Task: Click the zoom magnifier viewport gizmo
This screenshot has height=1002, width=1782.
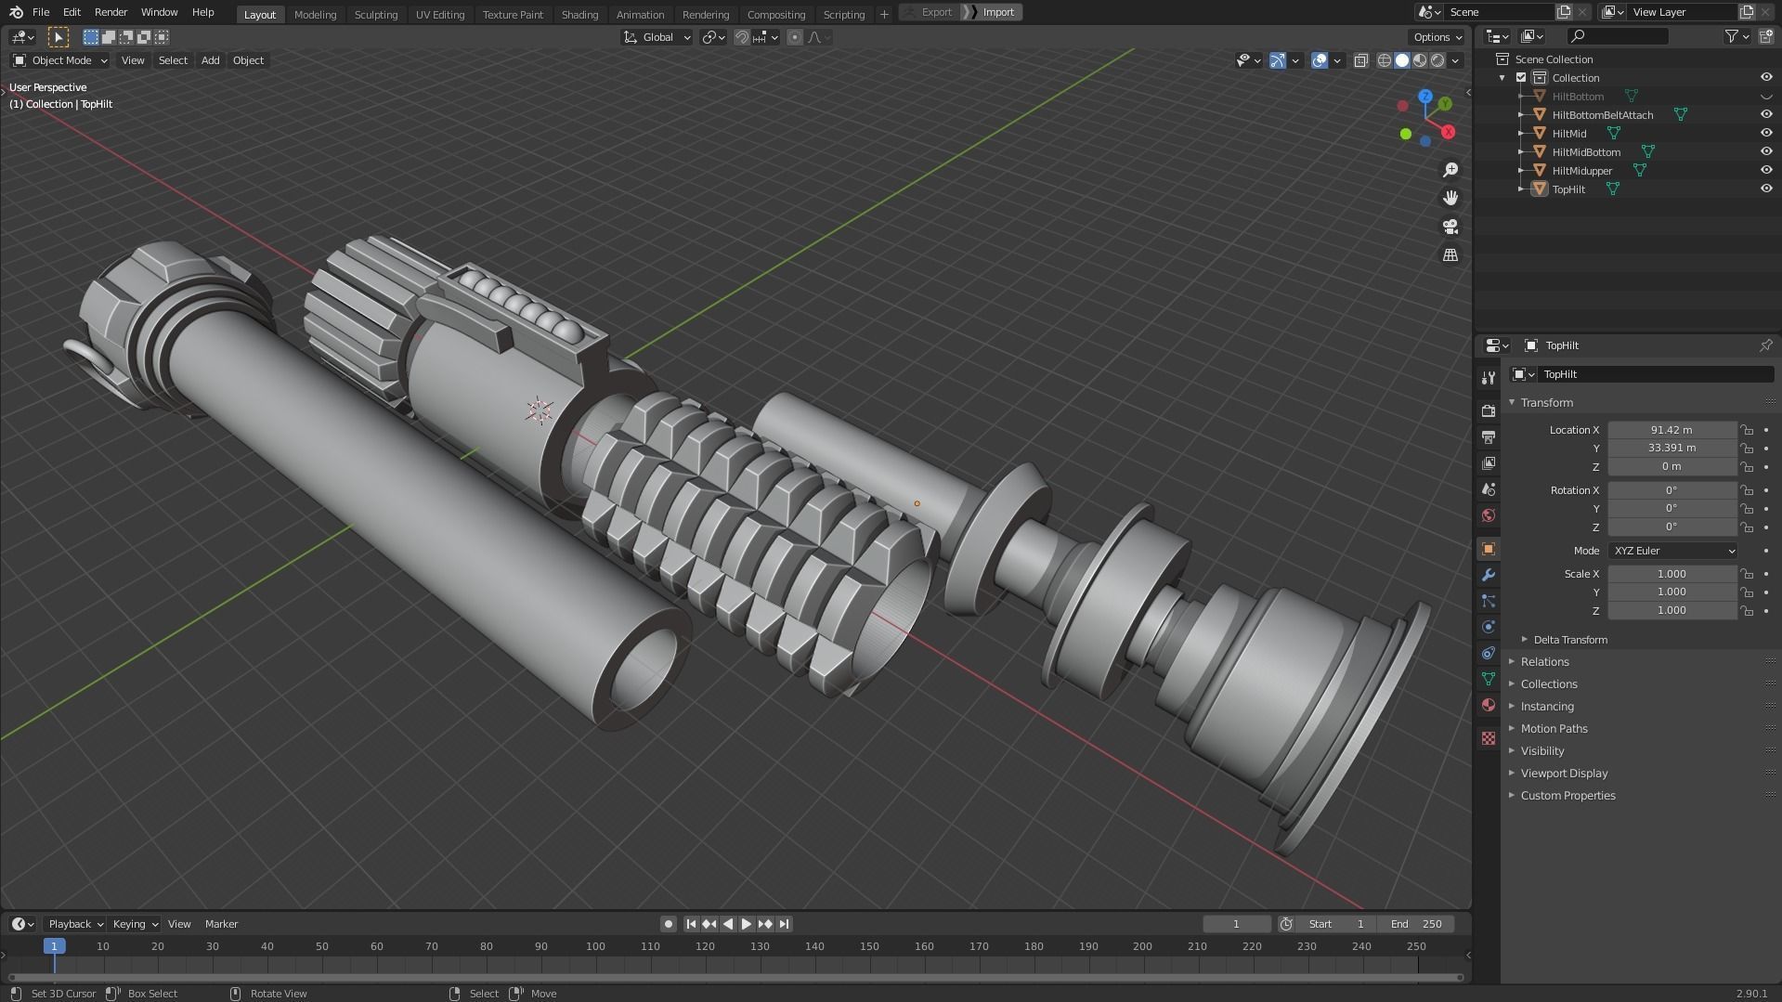Action: click(x=1450, y=170)
